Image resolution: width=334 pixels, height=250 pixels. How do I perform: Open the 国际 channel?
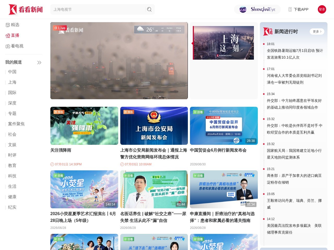[12, 93]
